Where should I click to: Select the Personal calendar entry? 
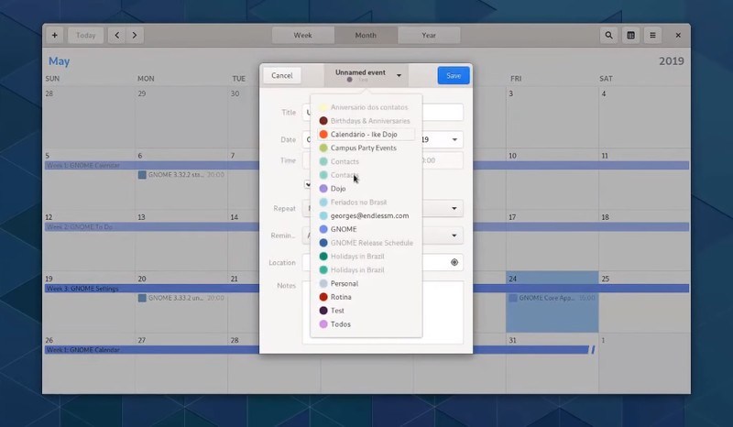coord(366,283)
